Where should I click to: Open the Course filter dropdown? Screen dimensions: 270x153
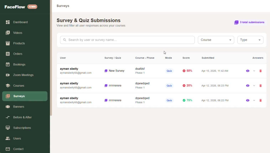pos(216,40)
